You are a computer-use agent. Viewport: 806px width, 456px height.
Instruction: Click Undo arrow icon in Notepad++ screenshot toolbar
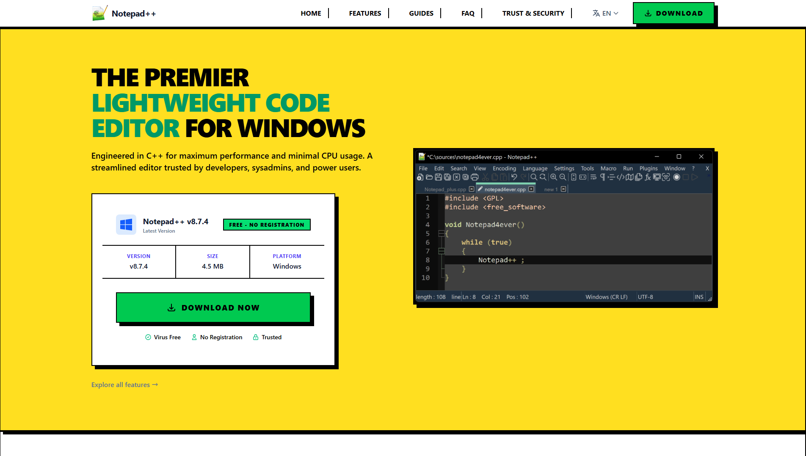coord(514,177)
